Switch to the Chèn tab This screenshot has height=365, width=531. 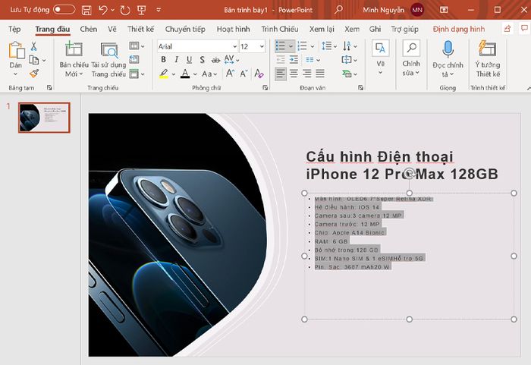coord(89,29)
